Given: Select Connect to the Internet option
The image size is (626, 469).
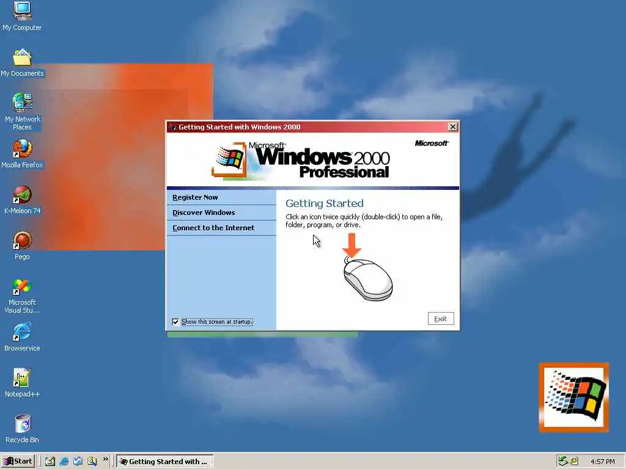Looking at the screenshot, I should [x=221, y=228].
